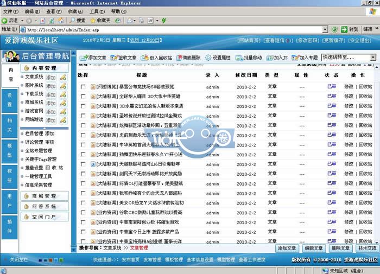The width and height of the screenshot is (380, 274).
Task: Select the orange theme color swatch
Action: 50,260
